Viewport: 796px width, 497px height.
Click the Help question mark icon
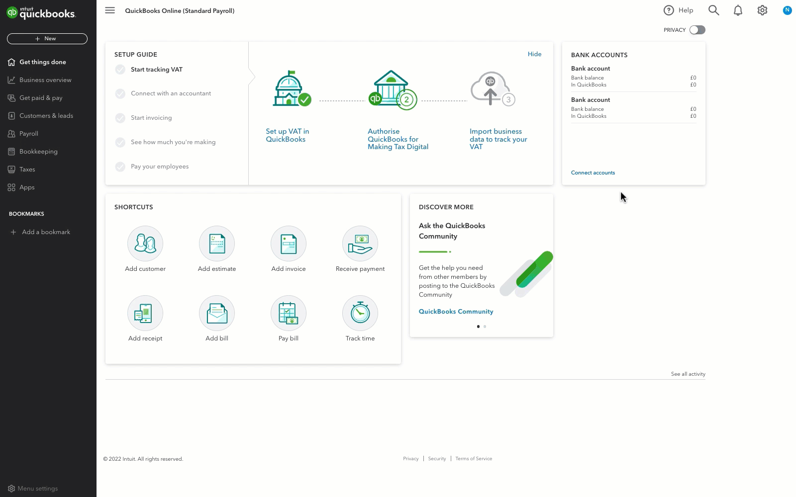pyautogui.click(x=669, y=10)
